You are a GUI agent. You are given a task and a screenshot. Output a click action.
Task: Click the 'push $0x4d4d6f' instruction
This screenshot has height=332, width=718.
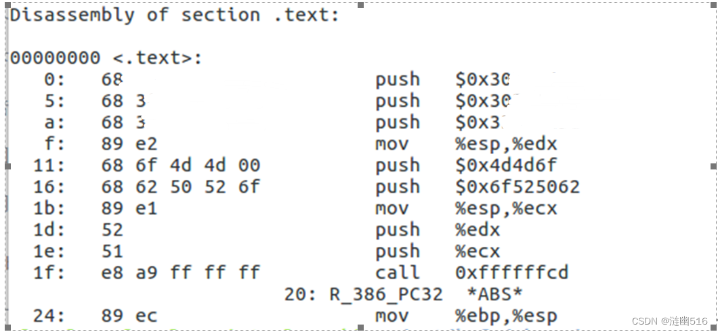pos(466,165)
